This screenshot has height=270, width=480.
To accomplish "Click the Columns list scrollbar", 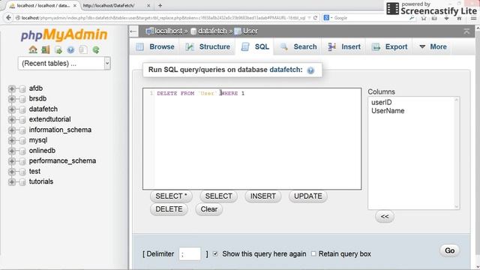I will (456, 153).
